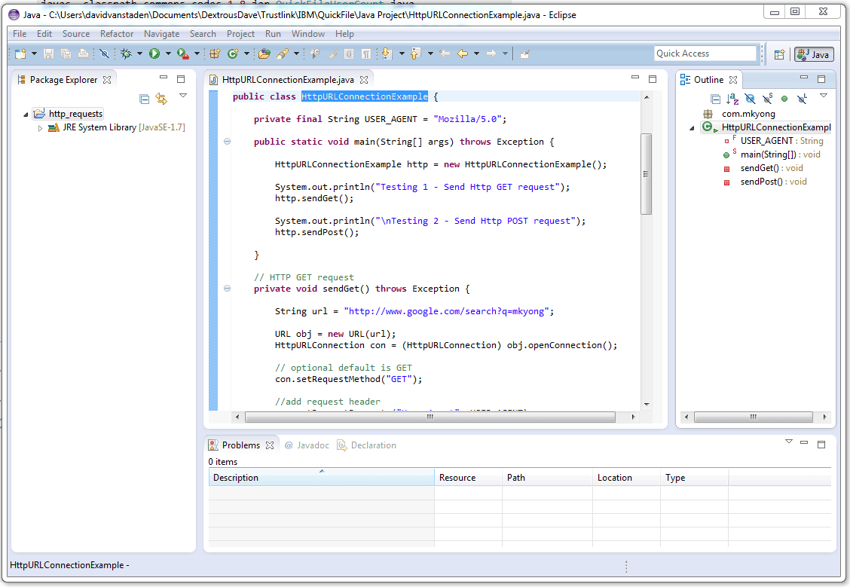
Task: Go to Last Edit Location
Action: (x=445, y=54)
